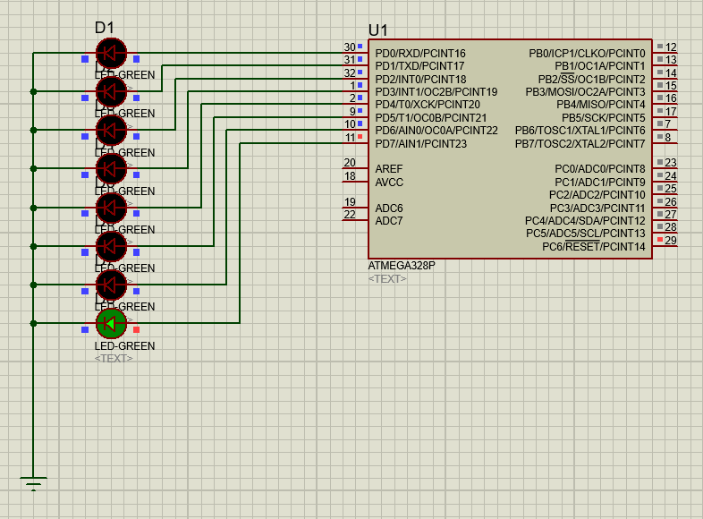Click pin number 20 beside AREF
The image size is (703, 519).
tap(350, 163)
